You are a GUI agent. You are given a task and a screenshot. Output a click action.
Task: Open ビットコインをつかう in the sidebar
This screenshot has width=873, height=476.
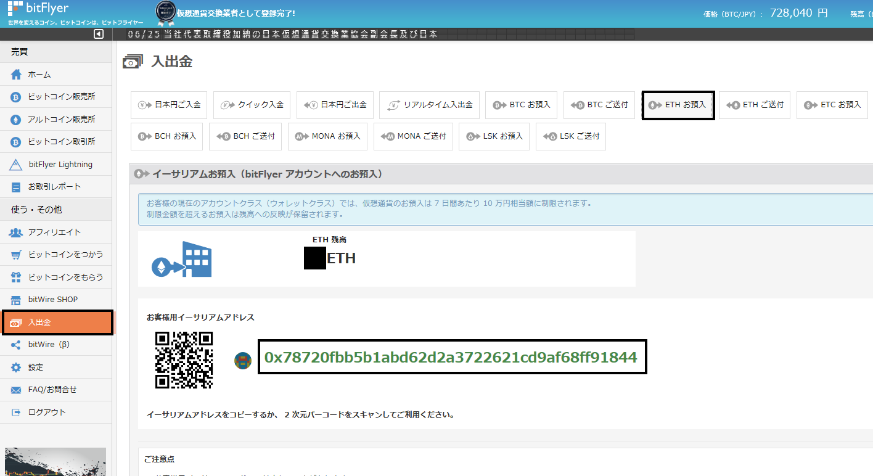click(56, 254)
